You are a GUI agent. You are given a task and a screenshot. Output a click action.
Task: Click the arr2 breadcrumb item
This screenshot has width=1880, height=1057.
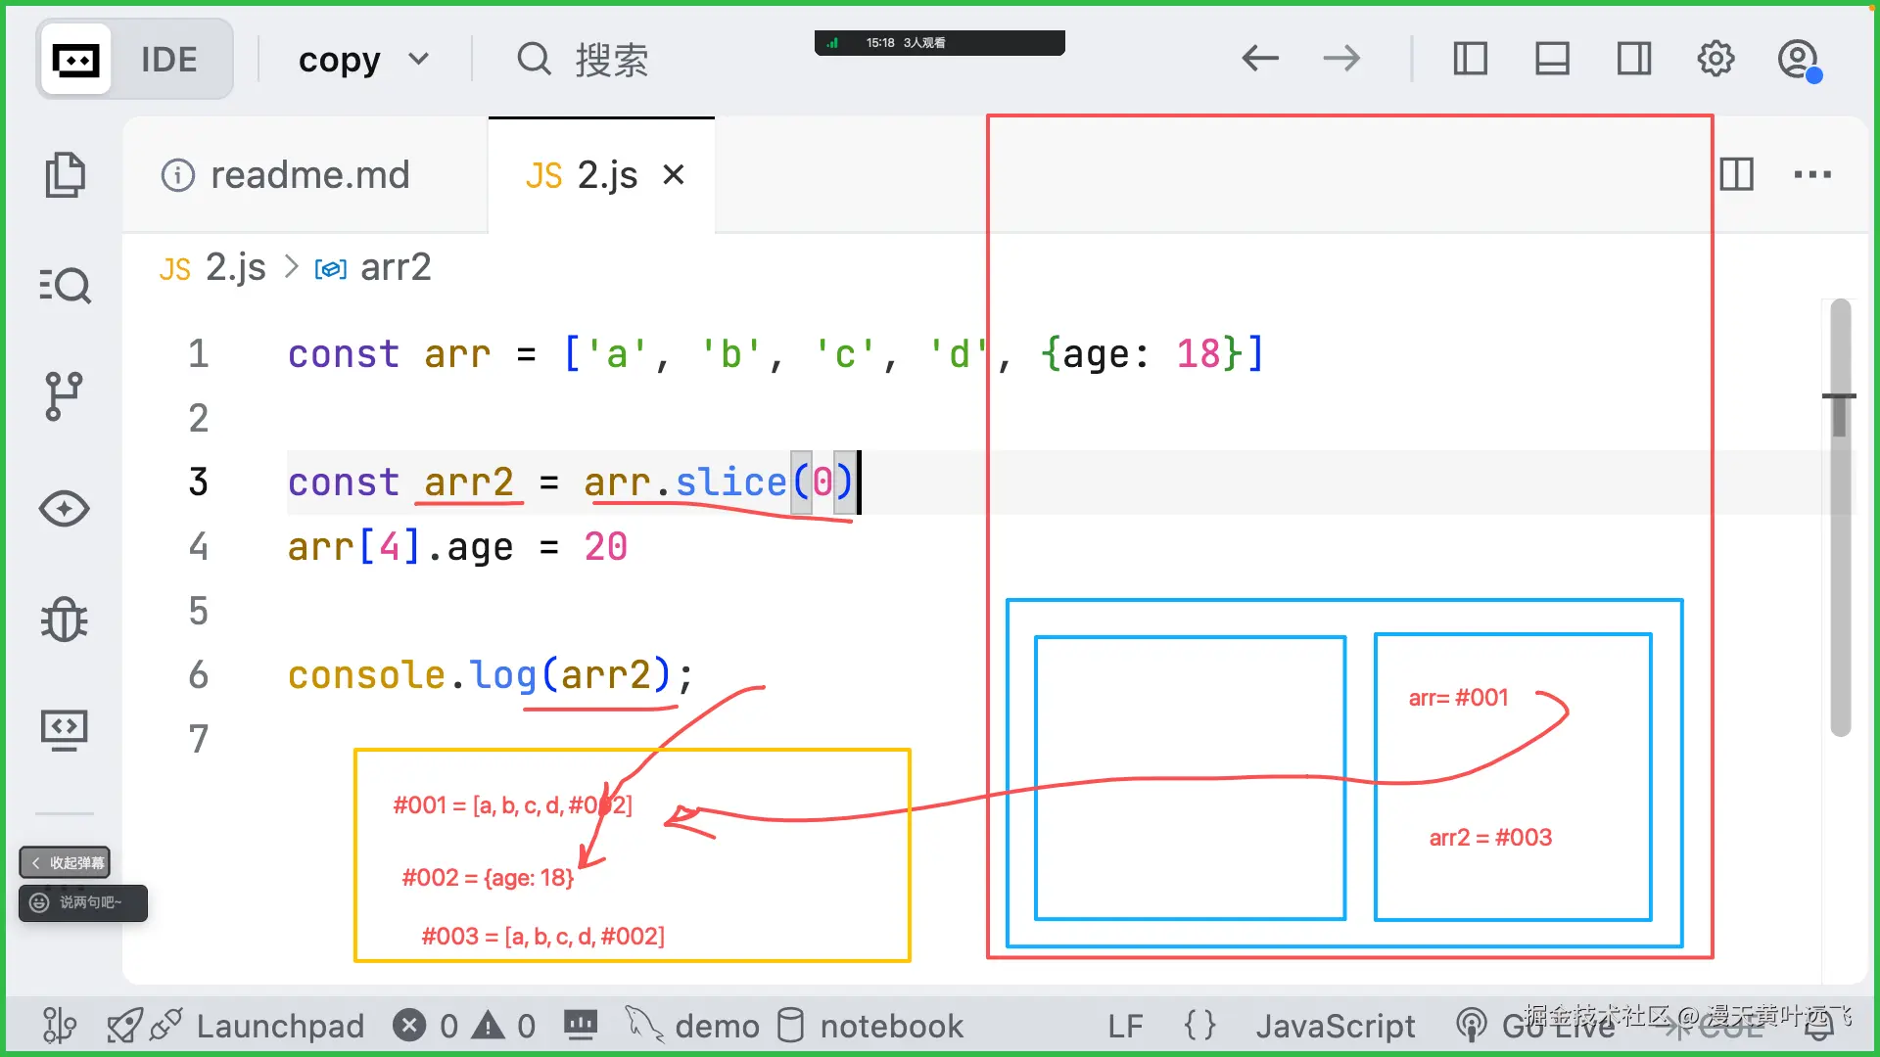(x=395, y=267)
